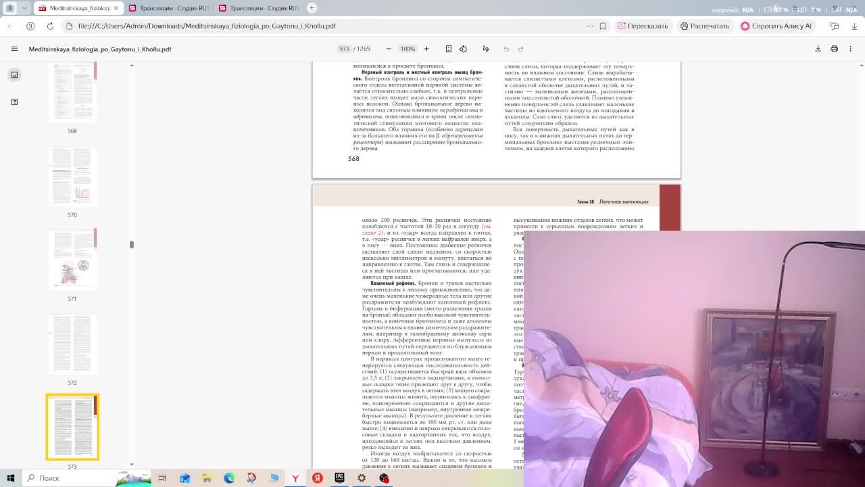Select page 569 thumbnail
The height and width of the screenshot is (487, 865).
pos(72,91)
